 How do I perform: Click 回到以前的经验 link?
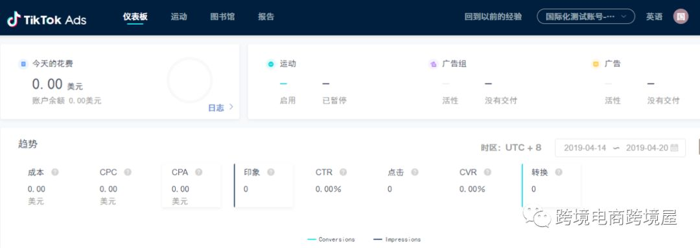pyautogui.click(x=493, y=17)
